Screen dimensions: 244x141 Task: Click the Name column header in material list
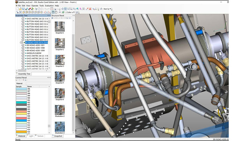pos(30,86)
